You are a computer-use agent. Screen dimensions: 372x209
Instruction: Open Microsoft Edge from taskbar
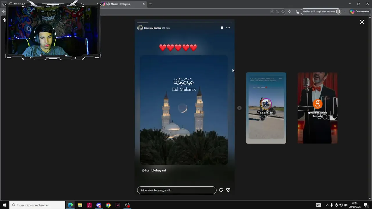coord(70,205)
